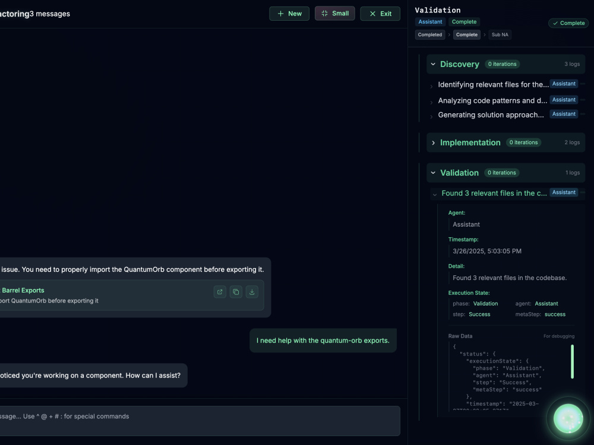This screenshot has width=594, height=445.
Task: Click the glowing green orb button
Action: pos(568,418)
